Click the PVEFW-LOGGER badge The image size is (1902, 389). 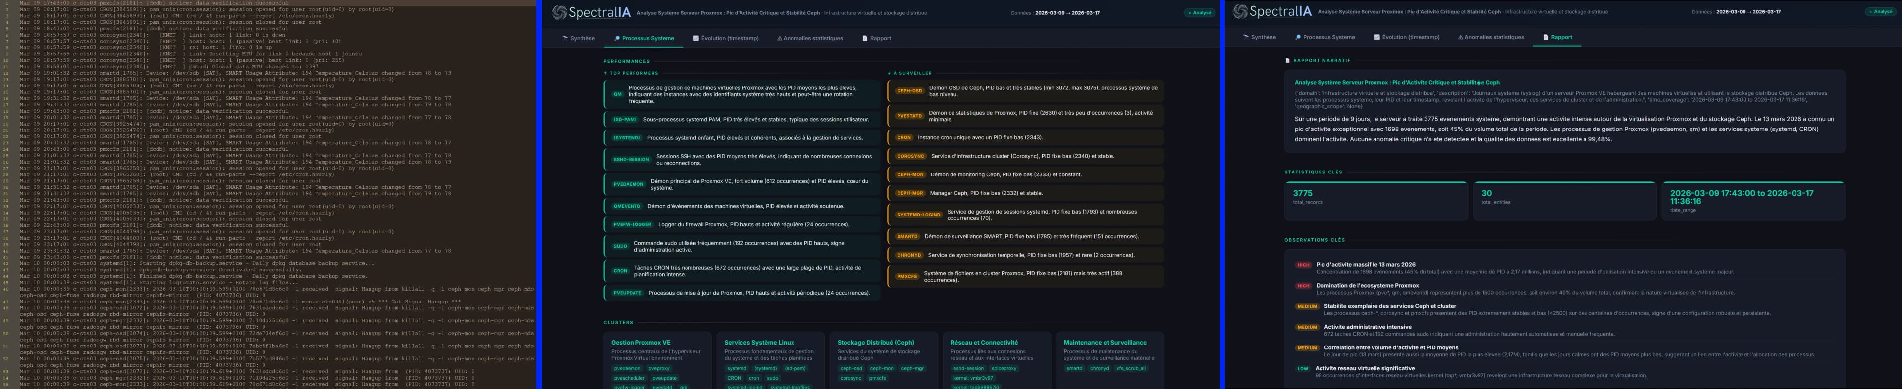coord(632,225)
